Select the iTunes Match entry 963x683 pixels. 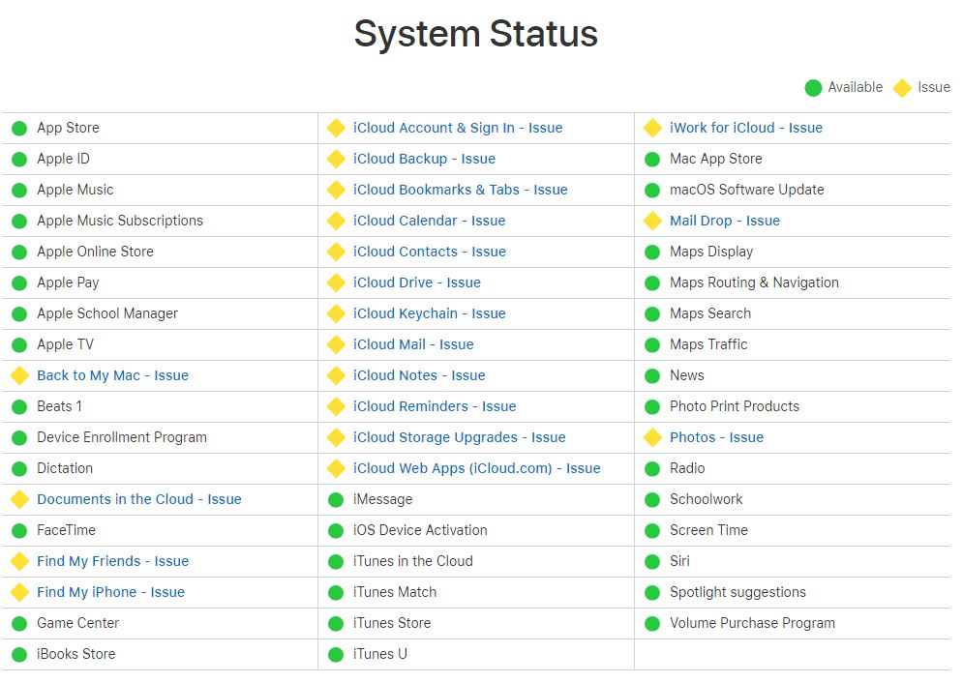[x=395, y=591]
